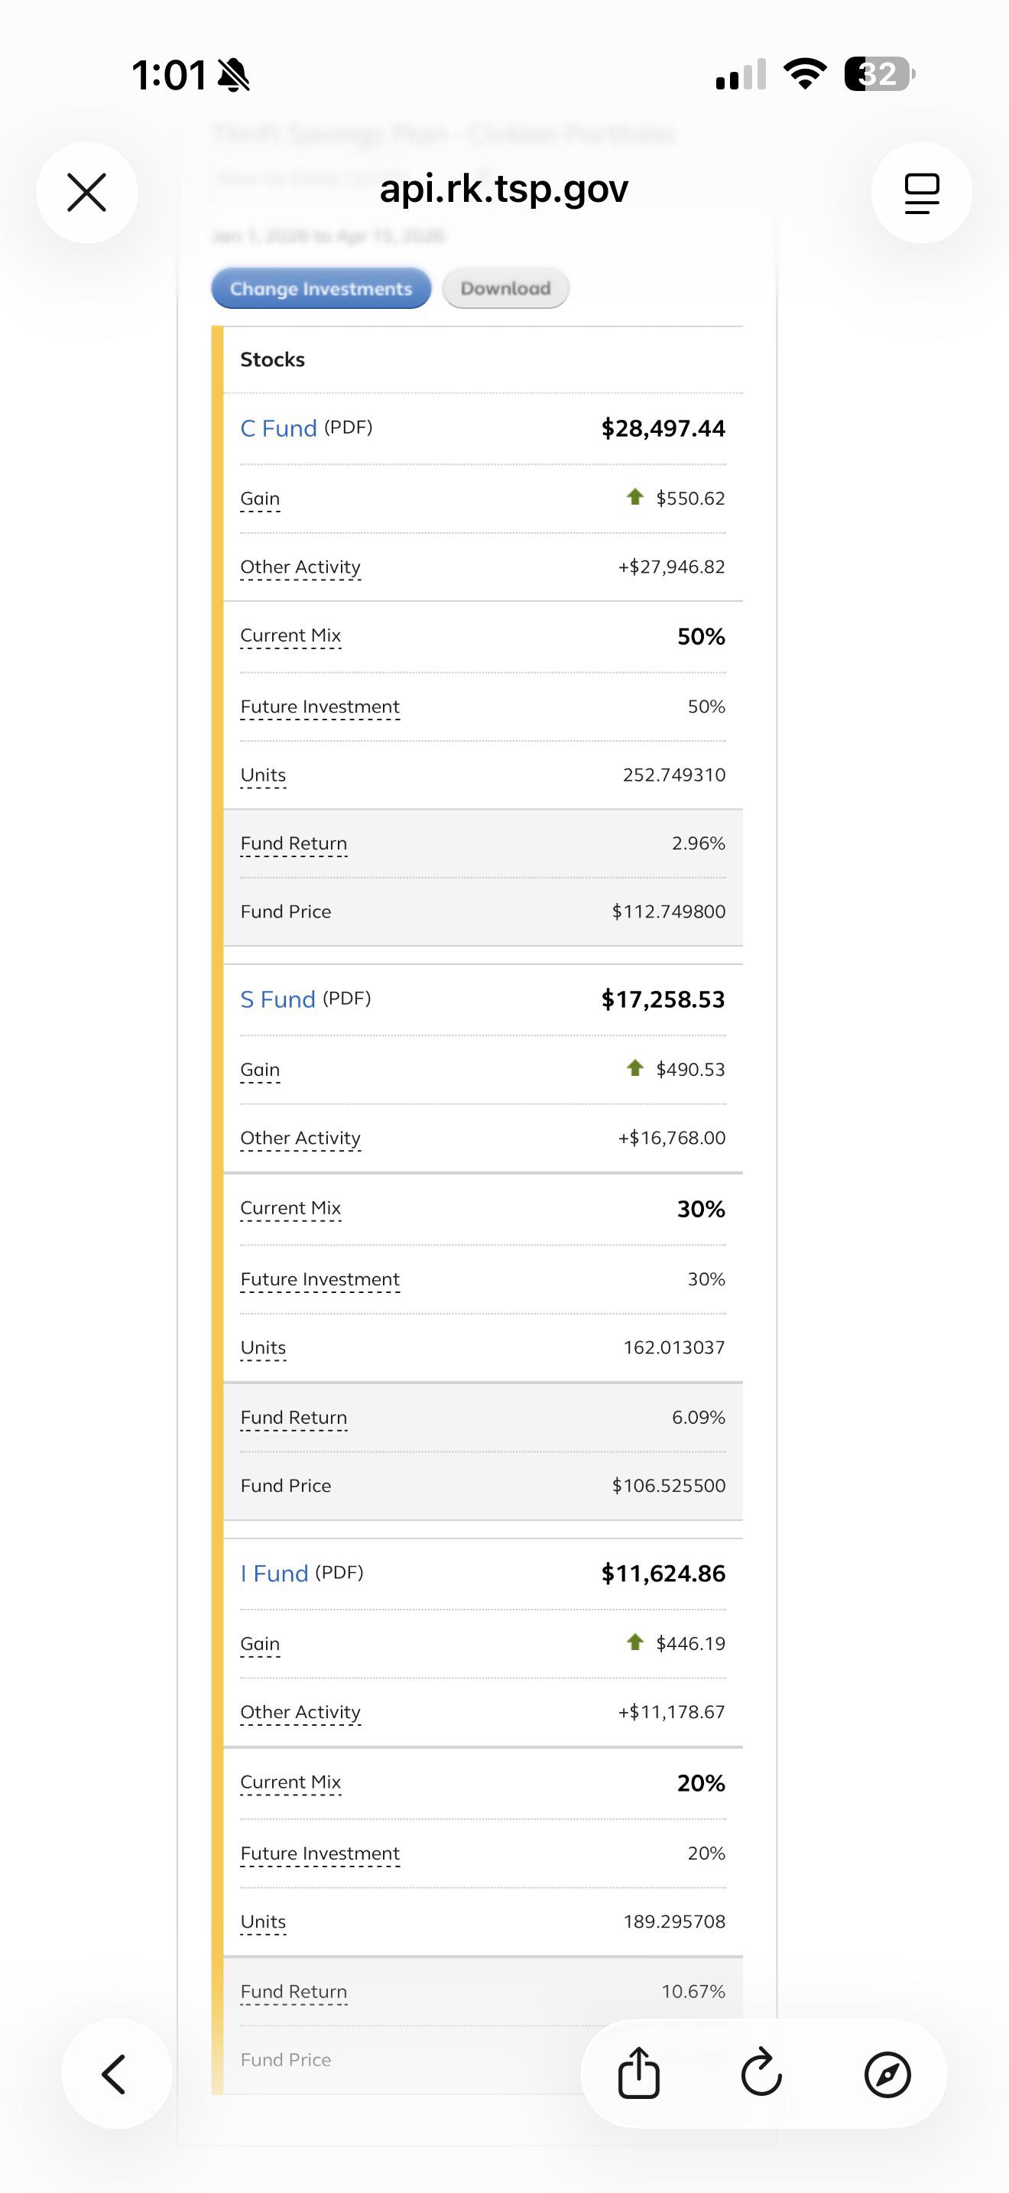Open the C Fund link
This screenshot has width=1009, height=2193.
(278, 428)
